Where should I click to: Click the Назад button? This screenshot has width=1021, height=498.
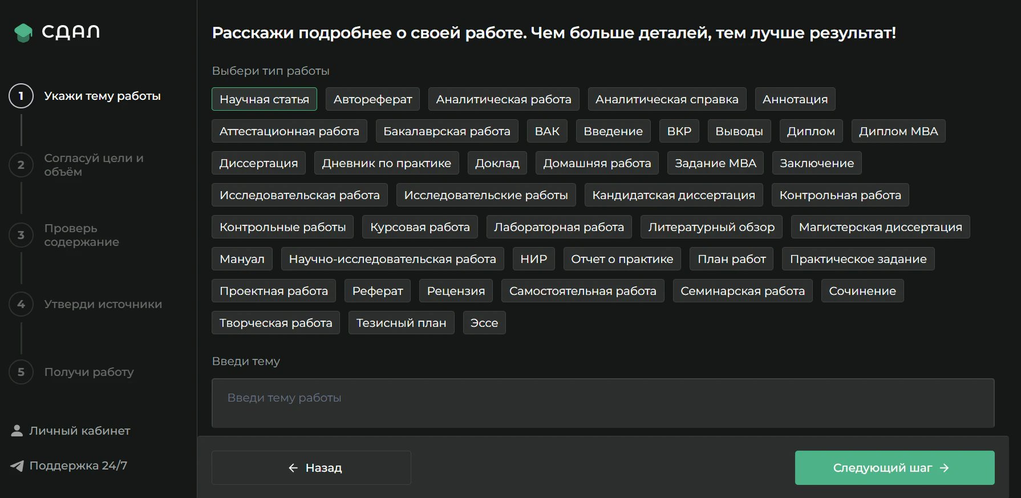tap(311, 468)
